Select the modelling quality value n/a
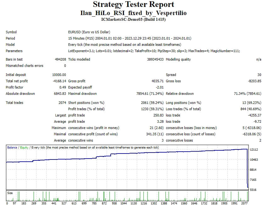267x205 pixels. tap(259, 60)
